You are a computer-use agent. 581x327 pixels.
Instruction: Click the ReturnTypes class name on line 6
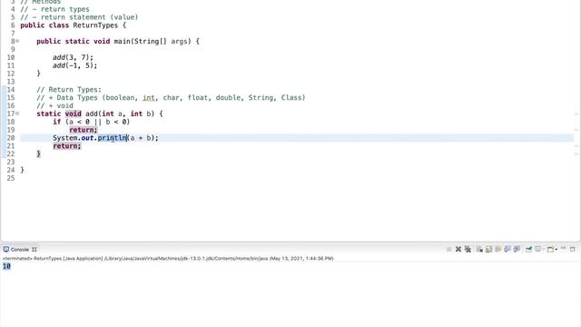coord(95,25)
